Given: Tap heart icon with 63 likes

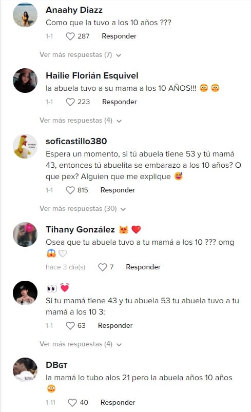Looking at the screenshot, I should click(x=70, y=326).
